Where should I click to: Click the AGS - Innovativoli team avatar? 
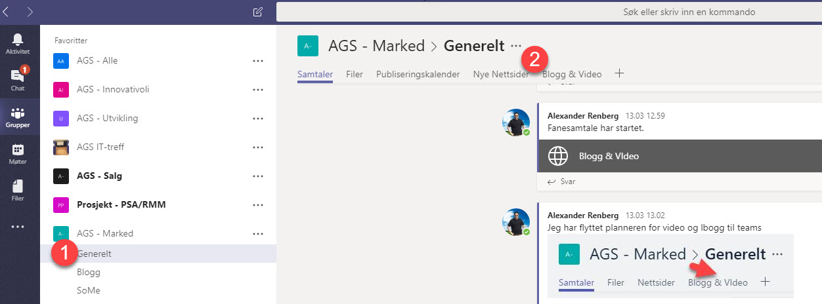(x=60, y=90)
